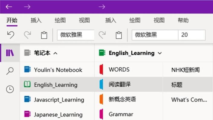This screenshot has height=120, width=213.
Task: Open the What's Com... page
Action: (x=188, y=100)
